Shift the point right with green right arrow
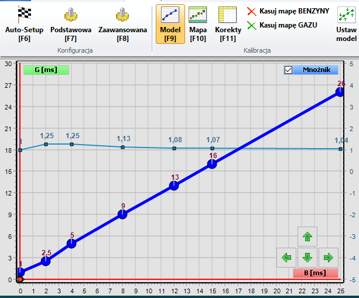The height and width of the screenshot is (298, 359). [x=328, y=257]
